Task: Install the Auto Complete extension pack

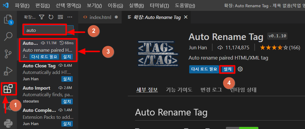Action: click(67, 124)
